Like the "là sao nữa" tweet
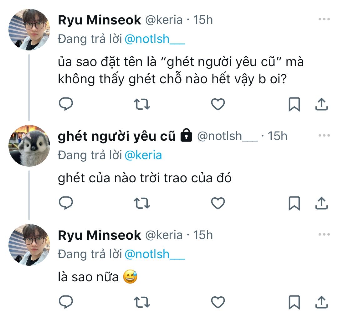 (218, 302)
